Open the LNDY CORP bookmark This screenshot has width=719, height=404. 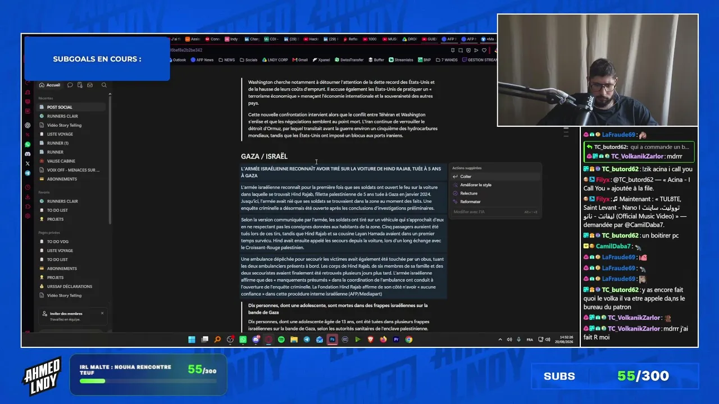point(275,60)
